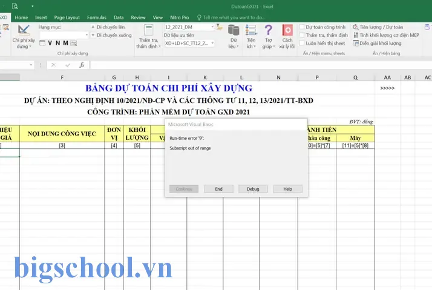The height and width of the screenshot is (290, 432).
Task: Click the Máy header cell
Action: point(355,138)
